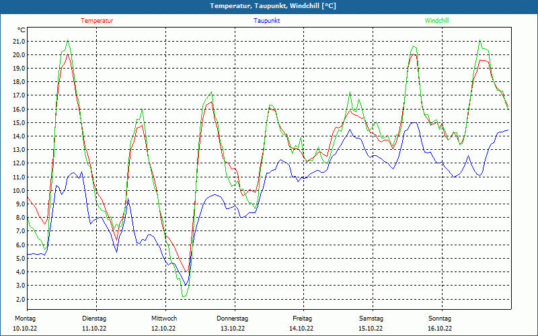Select the Samstag 15.10.22 axis label
Viewport: 538px width, 336px height.
click(x=371, y=323)
